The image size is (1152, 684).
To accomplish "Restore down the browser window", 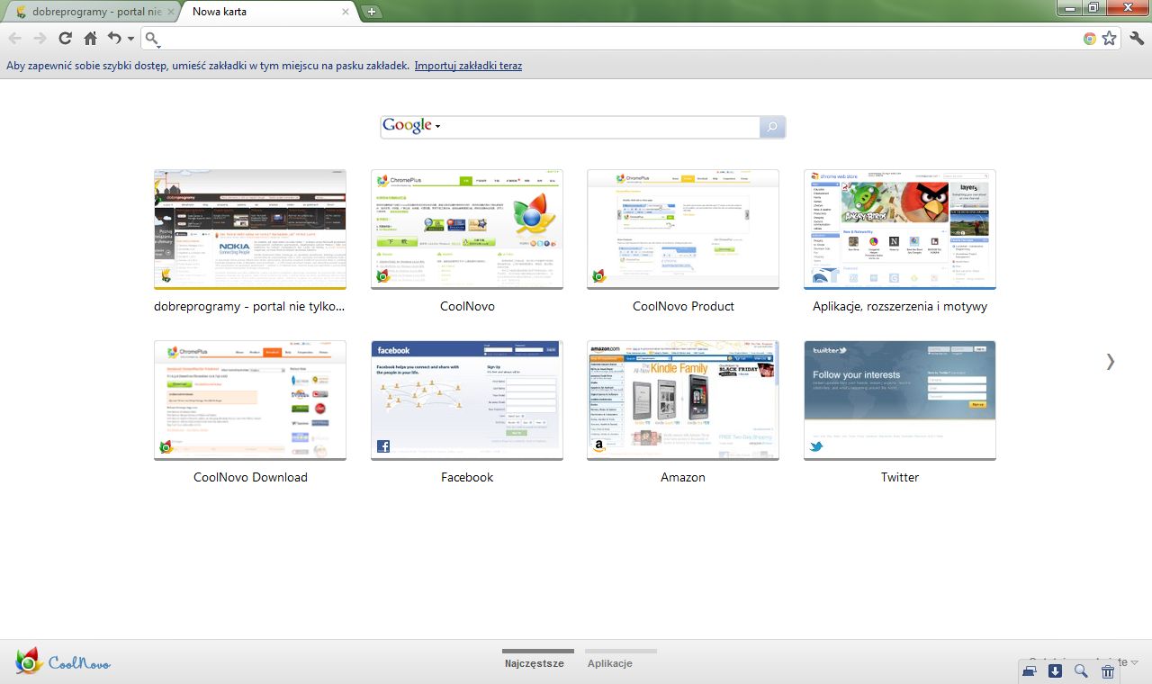I will 1093,7.
